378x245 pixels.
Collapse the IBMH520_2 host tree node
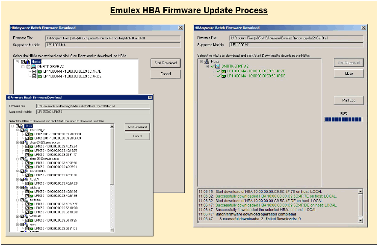17,130
